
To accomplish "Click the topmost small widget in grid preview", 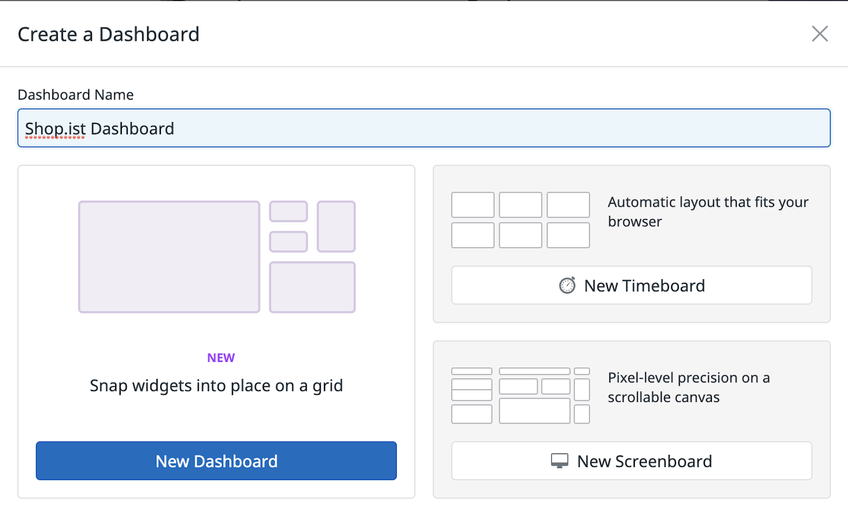I will point(288,211).
